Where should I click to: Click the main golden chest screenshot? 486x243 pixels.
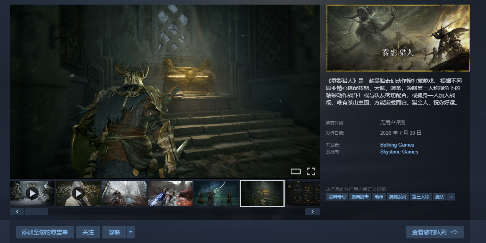pyautogui.click(x=165, y=91)
